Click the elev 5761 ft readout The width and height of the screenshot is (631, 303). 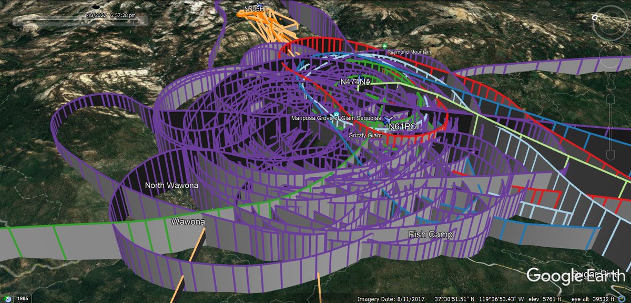pos(544,299)
